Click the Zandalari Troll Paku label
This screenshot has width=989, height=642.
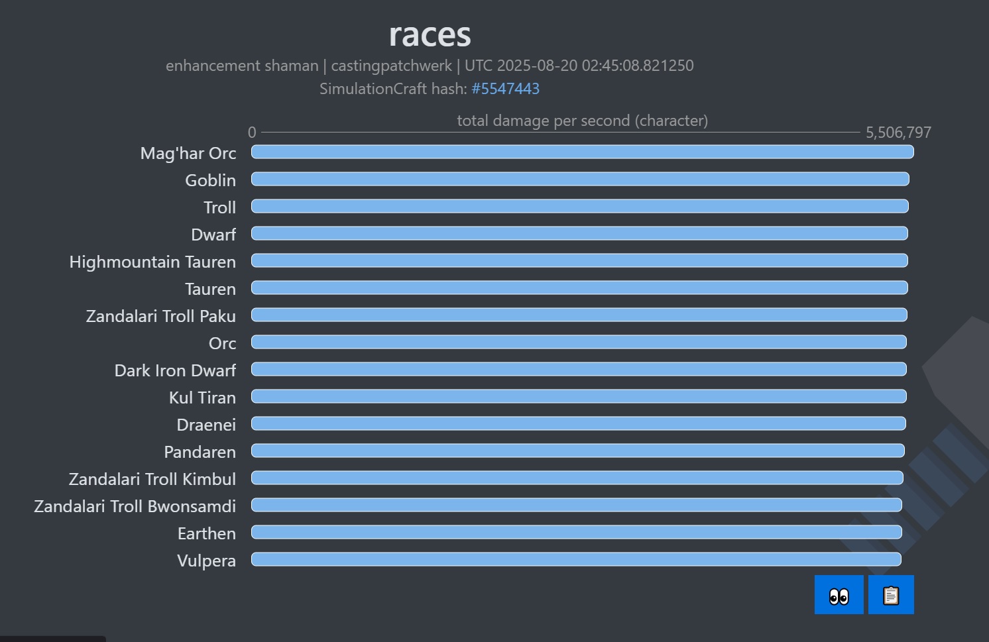click(x=161, y=316)
